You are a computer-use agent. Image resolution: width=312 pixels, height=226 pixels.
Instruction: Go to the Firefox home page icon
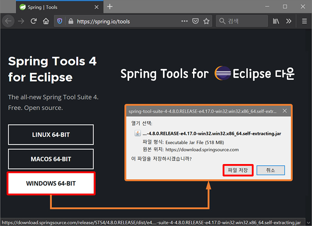click(46, 21)
